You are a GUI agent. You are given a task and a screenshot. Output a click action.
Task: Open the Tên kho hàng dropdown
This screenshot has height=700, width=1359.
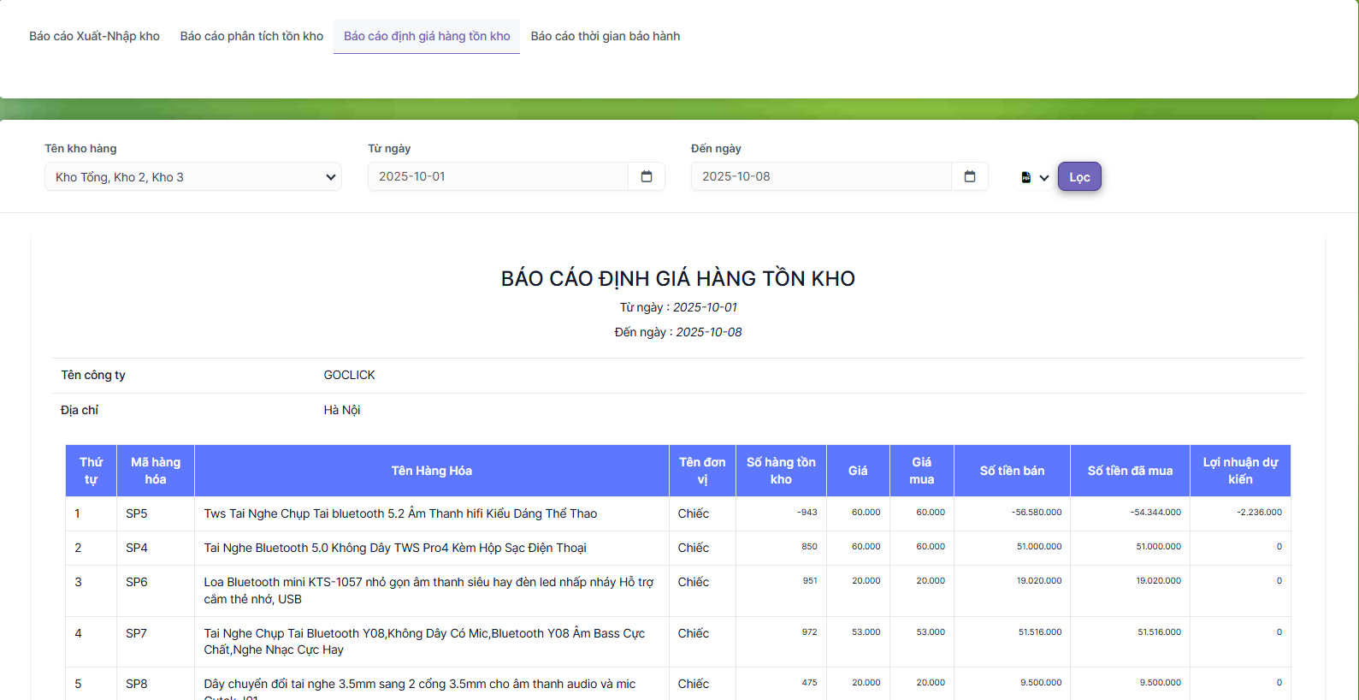click(x=193, y=177)
